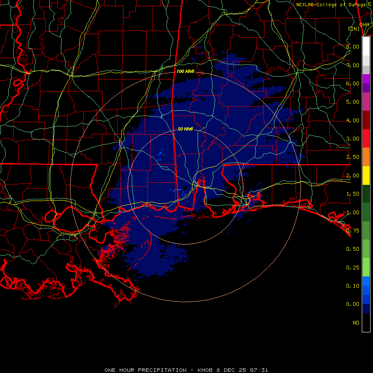Select the lime green swatch above 0.10
Viewport: 373px width, 373px height.
point(366,267)
